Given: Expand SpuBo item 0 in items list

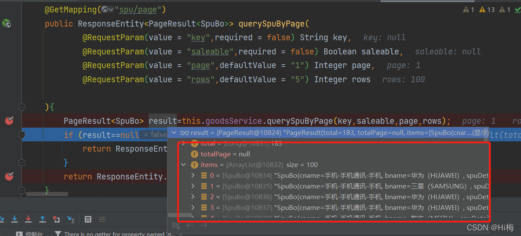Looking at the screenshot, I should click(x=193, y=176).
